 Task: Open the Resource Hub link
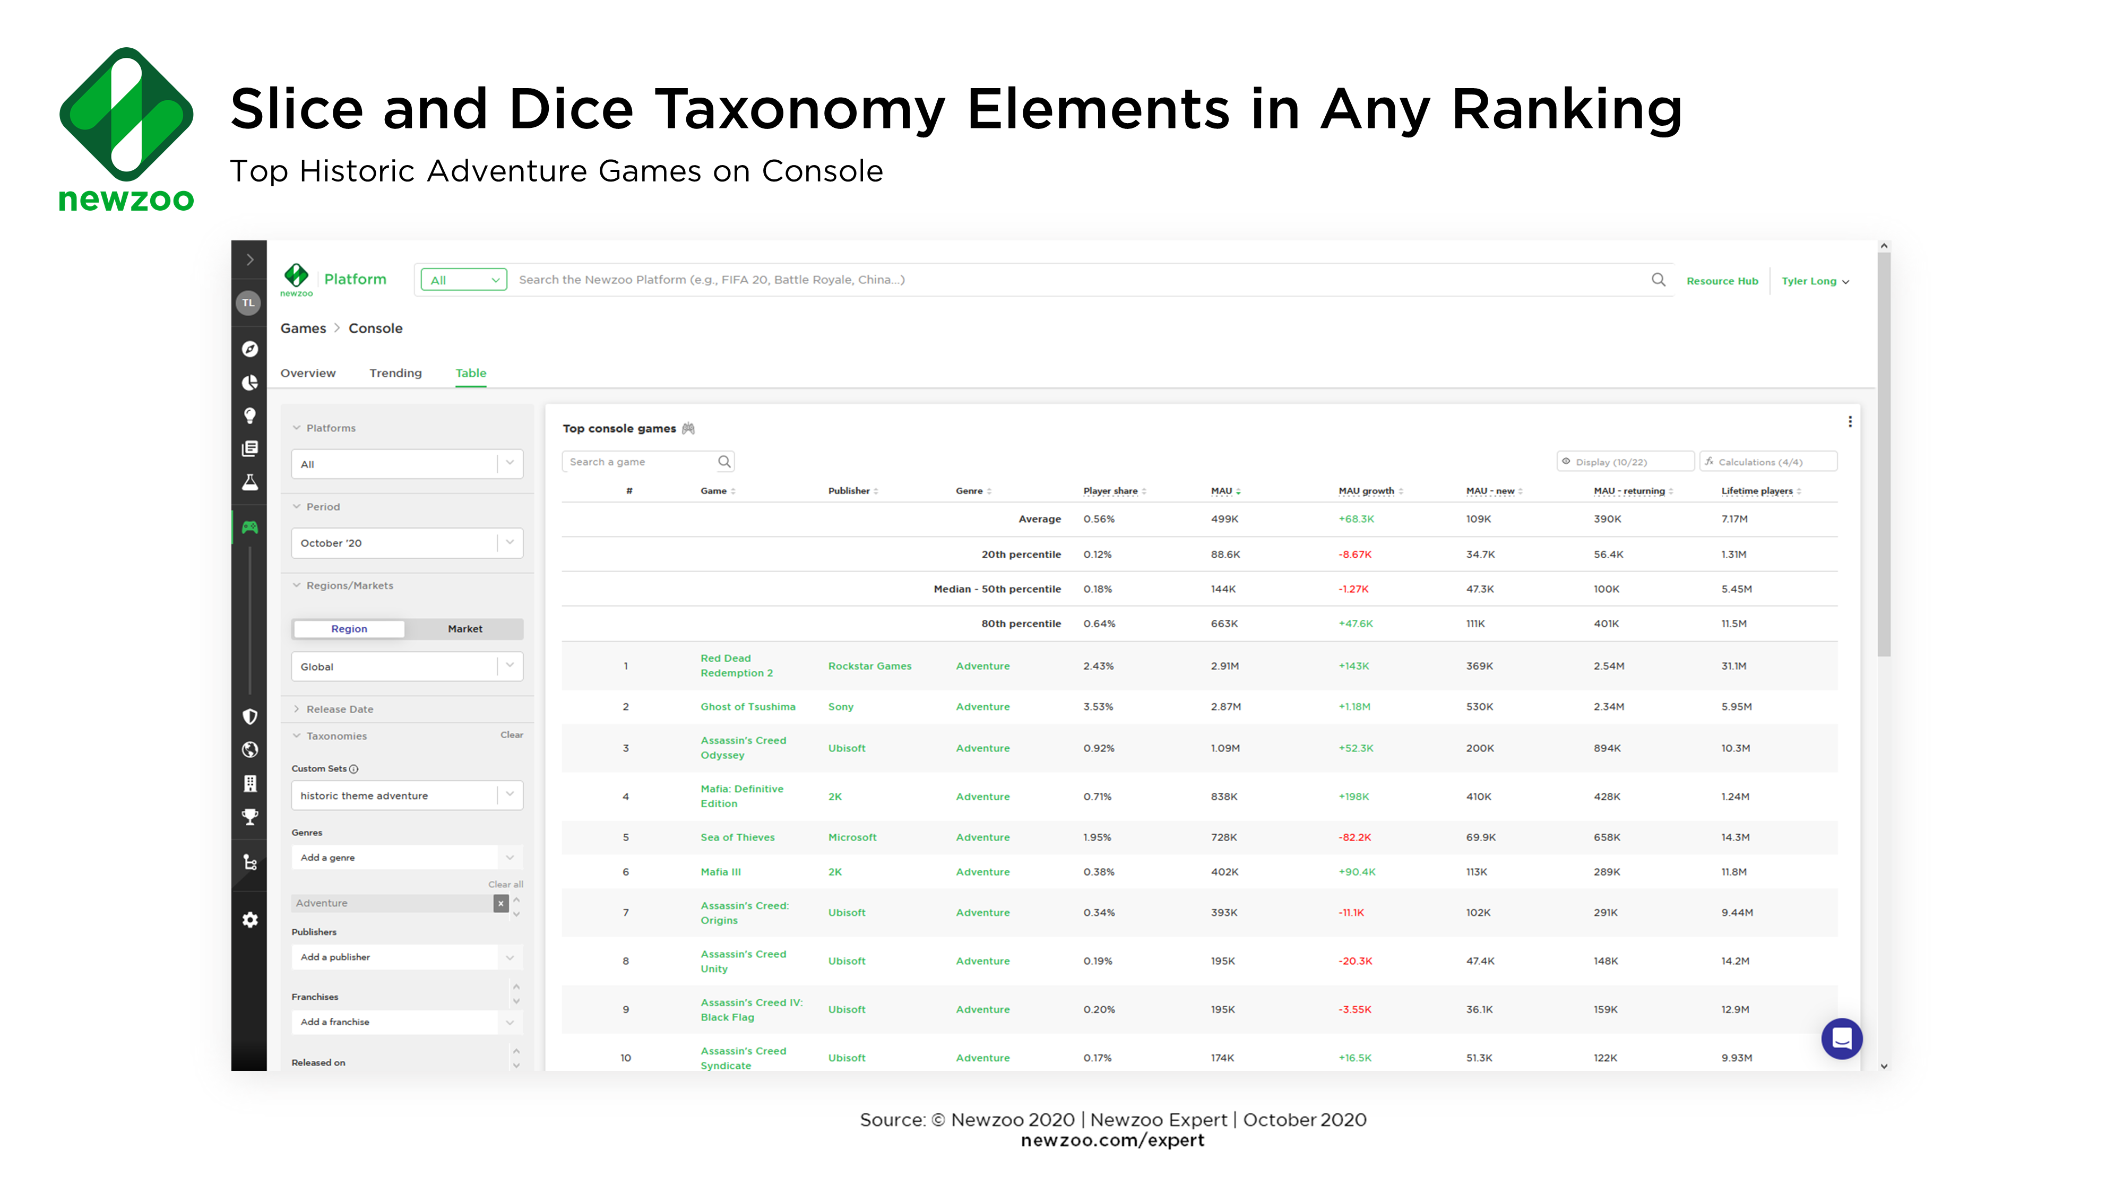[1722, 281]
